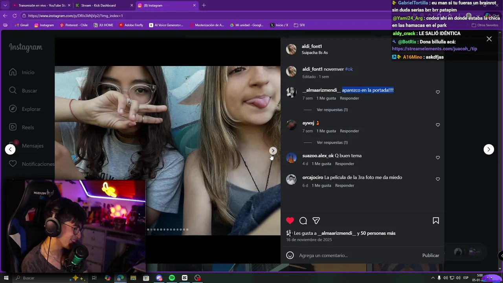Click Publicar to post the comment
Screen dimensions: 503x283
coord(431,255)
